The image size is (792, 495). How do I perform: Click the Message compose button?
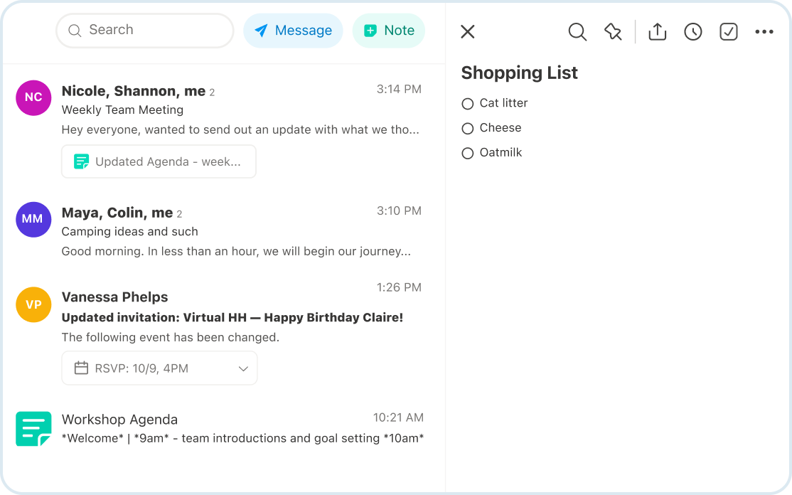293,31
